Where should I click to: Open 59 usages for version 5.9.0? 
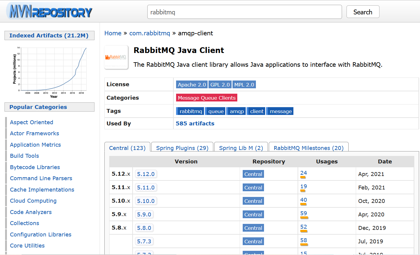[x=304, y=213]
